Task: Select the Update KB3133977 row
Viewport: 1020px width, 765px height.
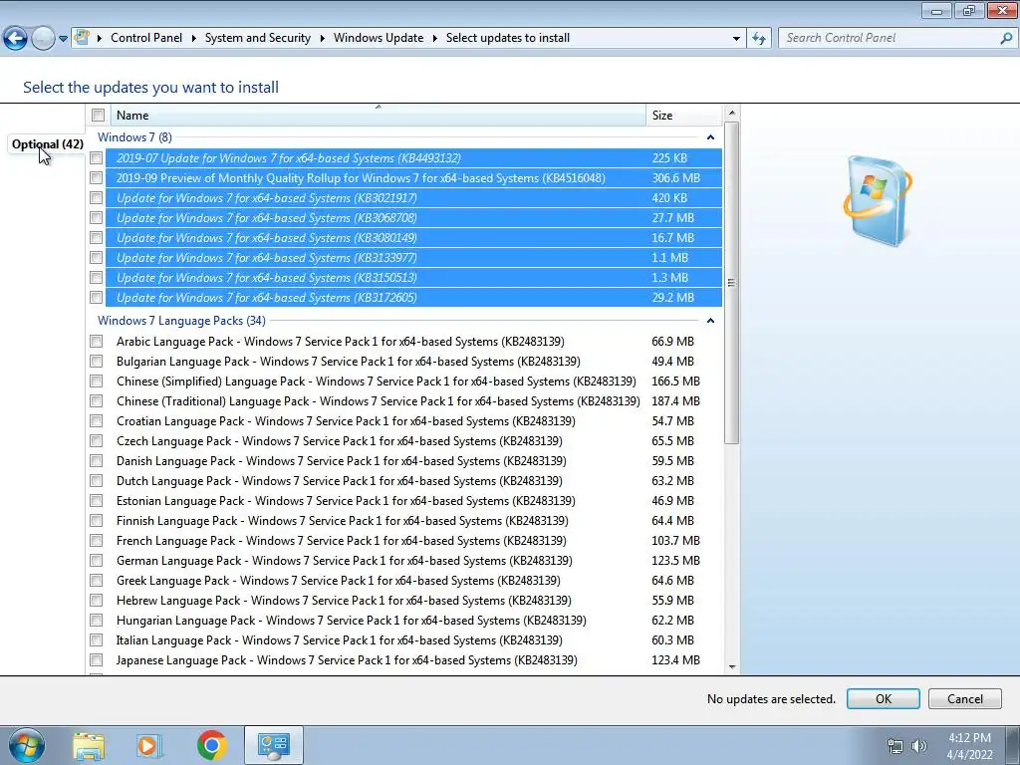Action: (413, 258)
